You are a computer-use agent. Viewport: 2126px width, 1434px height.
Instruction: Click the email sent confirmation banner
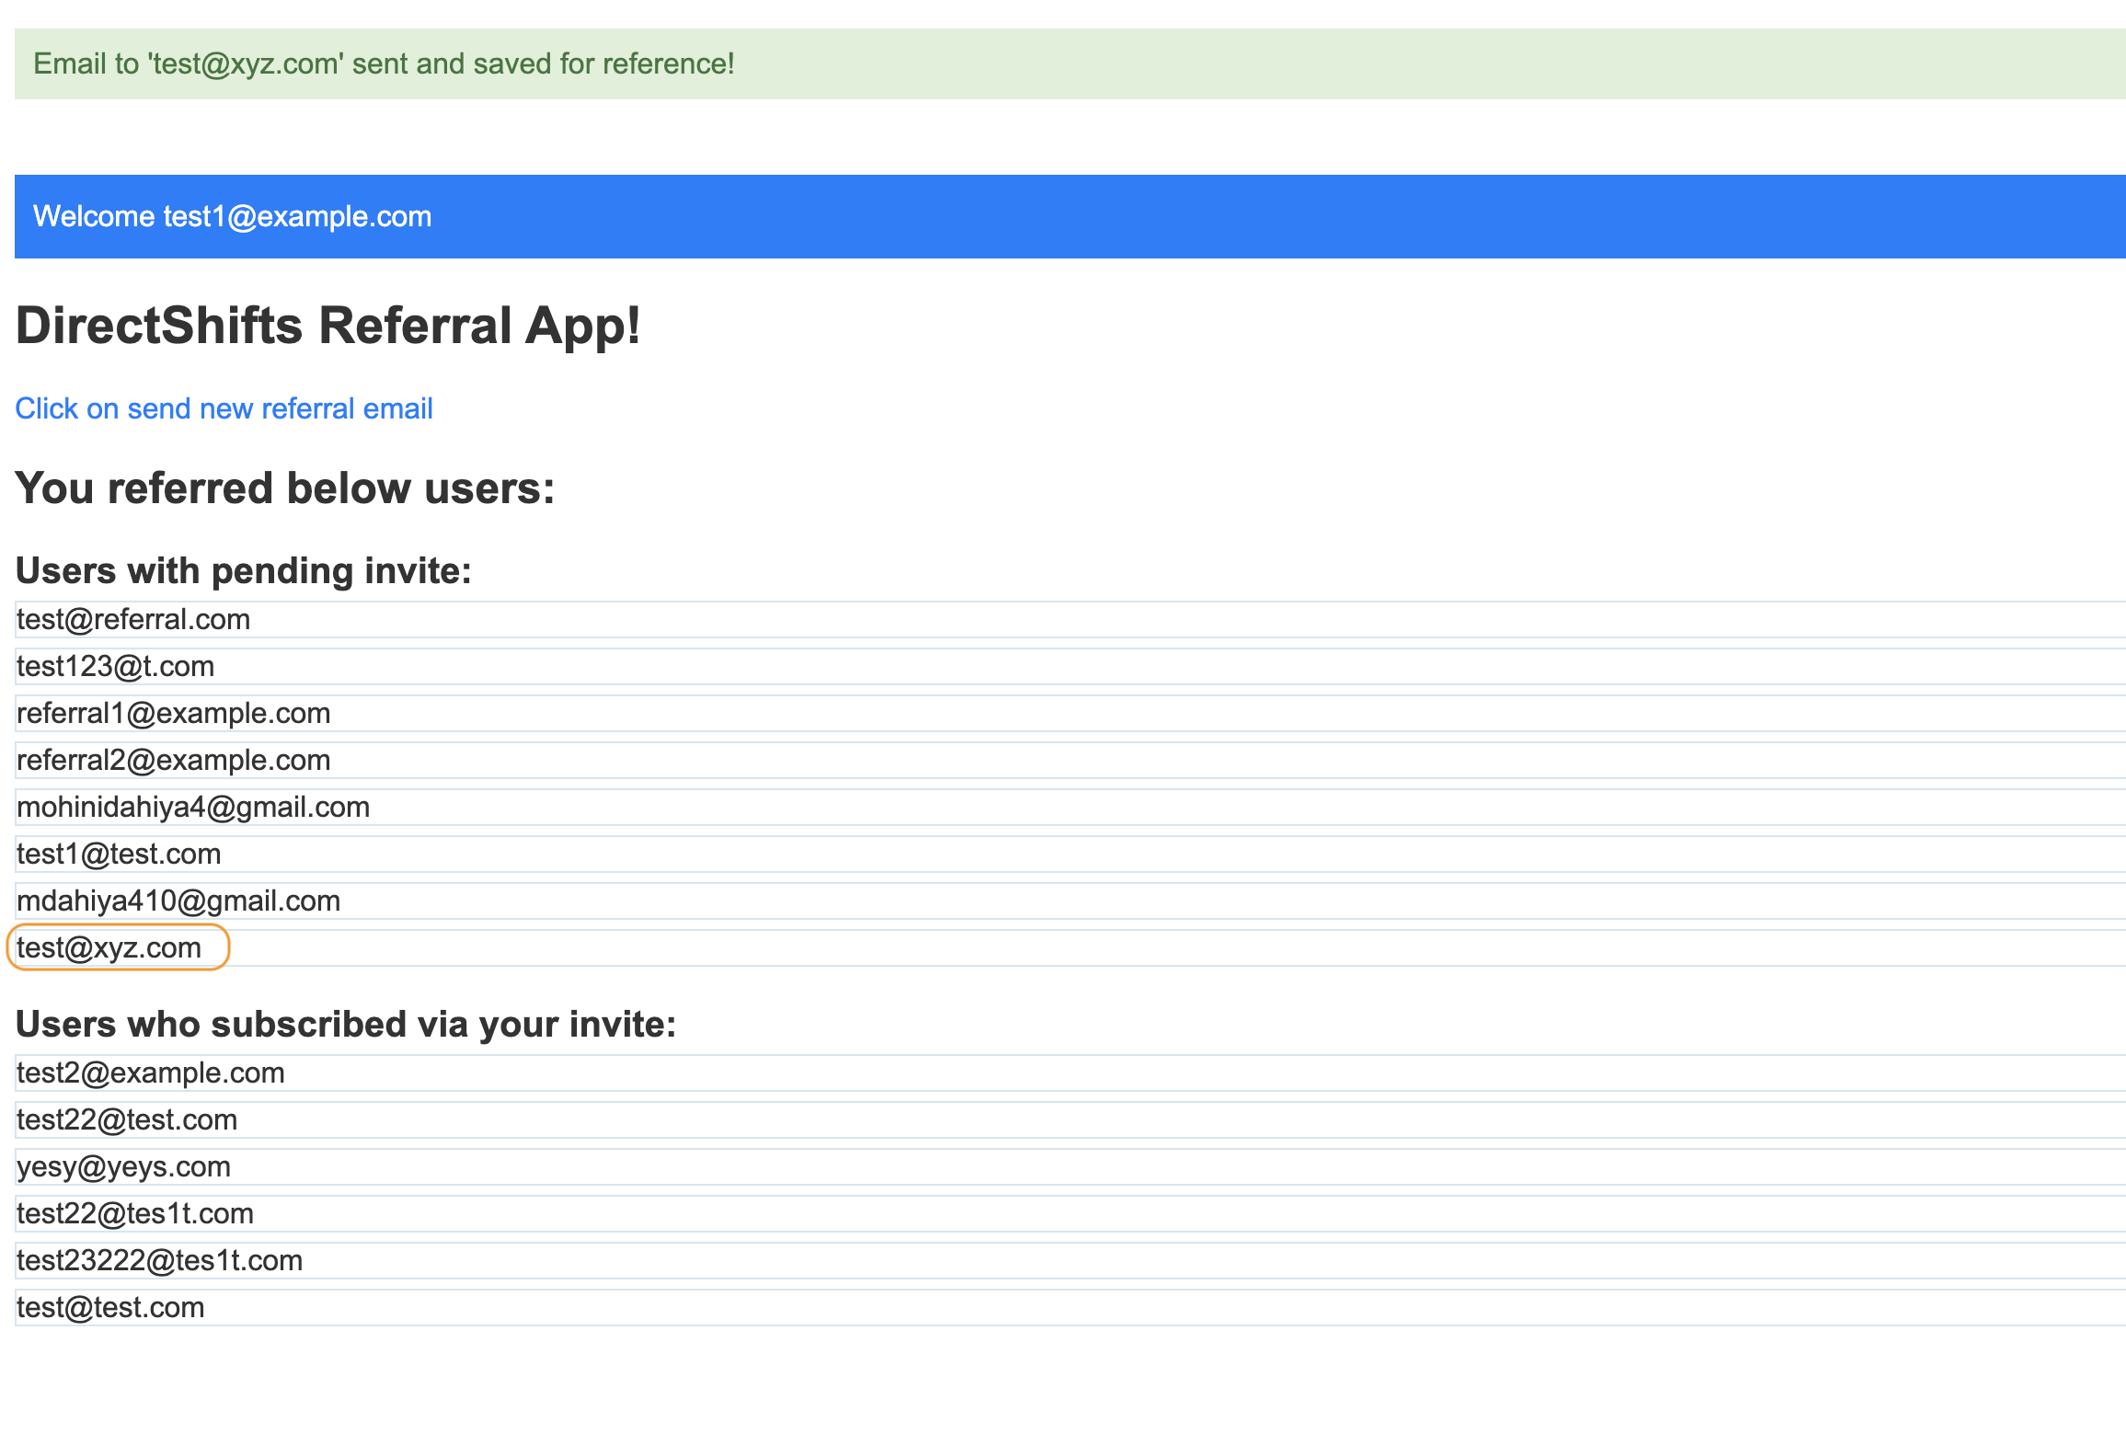point(384,64)
